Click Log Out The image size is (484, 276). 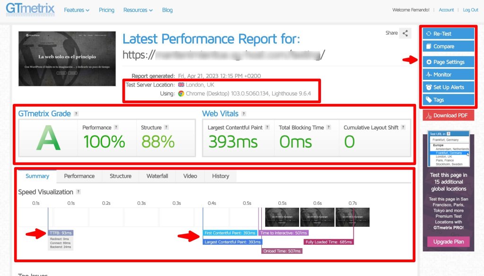(x=470, y=10)
